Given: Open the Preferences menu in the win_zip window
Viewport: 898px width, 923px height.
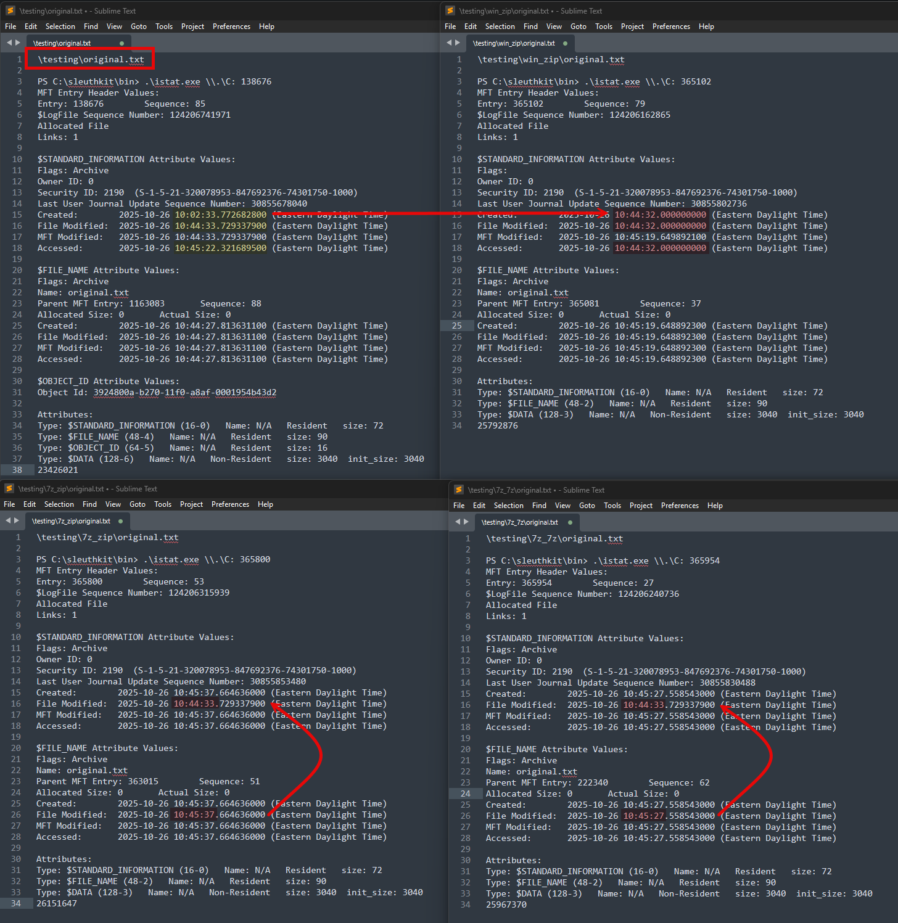Looking at the screenshot, I should pyautogui.click(x=671, y=27).
